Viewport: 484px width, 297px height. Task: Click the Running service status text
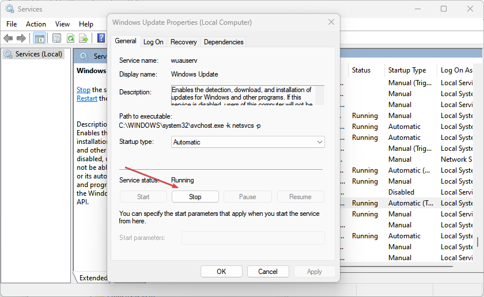183,180
